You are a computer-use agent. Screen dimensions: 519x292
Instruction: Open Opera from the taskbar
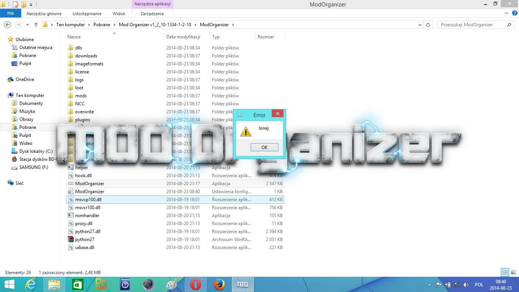click(x=196, y=284)
